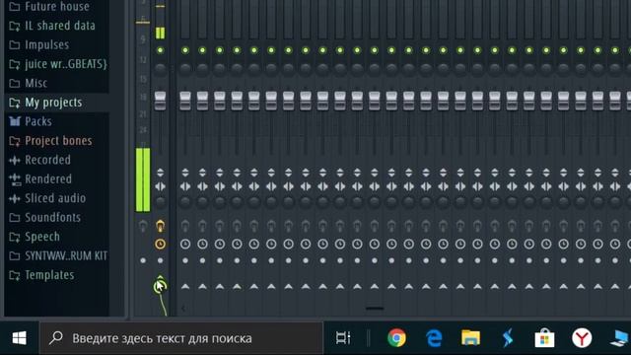Open Microsoft Store from the taskbar
The width and height of the screenshot is (631, 355).
[545, 338]
